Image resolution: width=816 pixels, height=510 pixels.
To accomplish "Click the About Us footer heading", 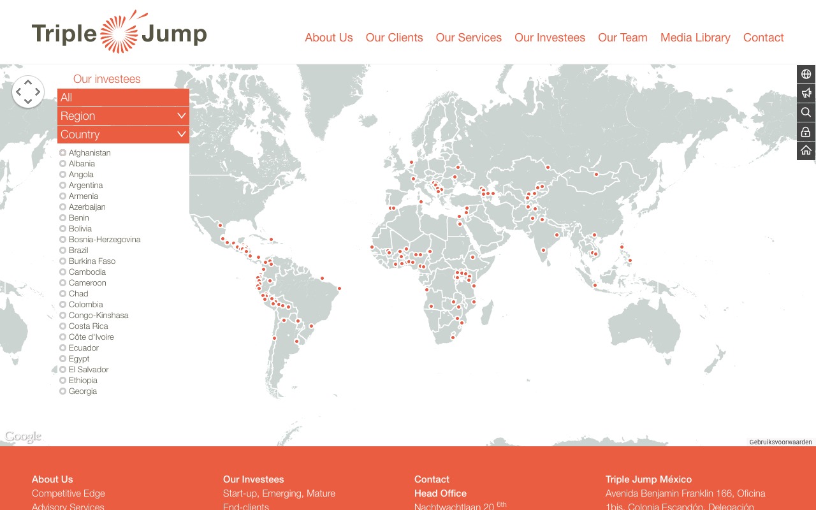I will pyautogui.click(x=52, y=479).
